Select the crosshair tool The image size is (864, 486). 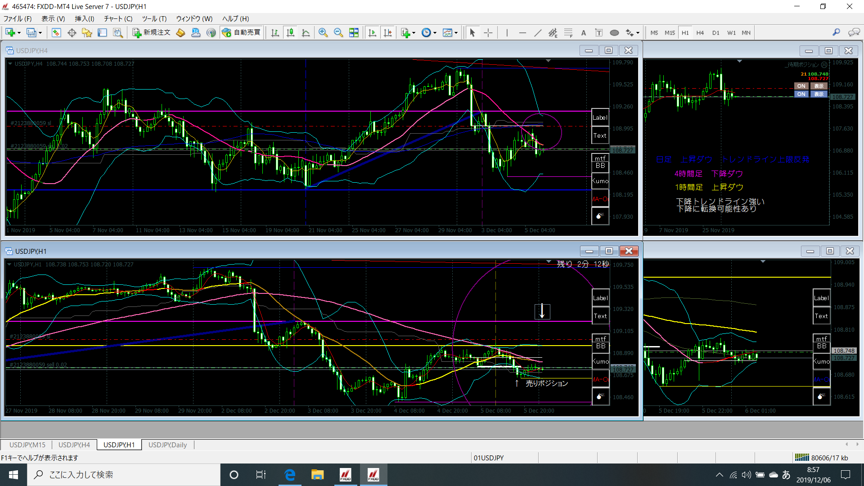point(488,33)
